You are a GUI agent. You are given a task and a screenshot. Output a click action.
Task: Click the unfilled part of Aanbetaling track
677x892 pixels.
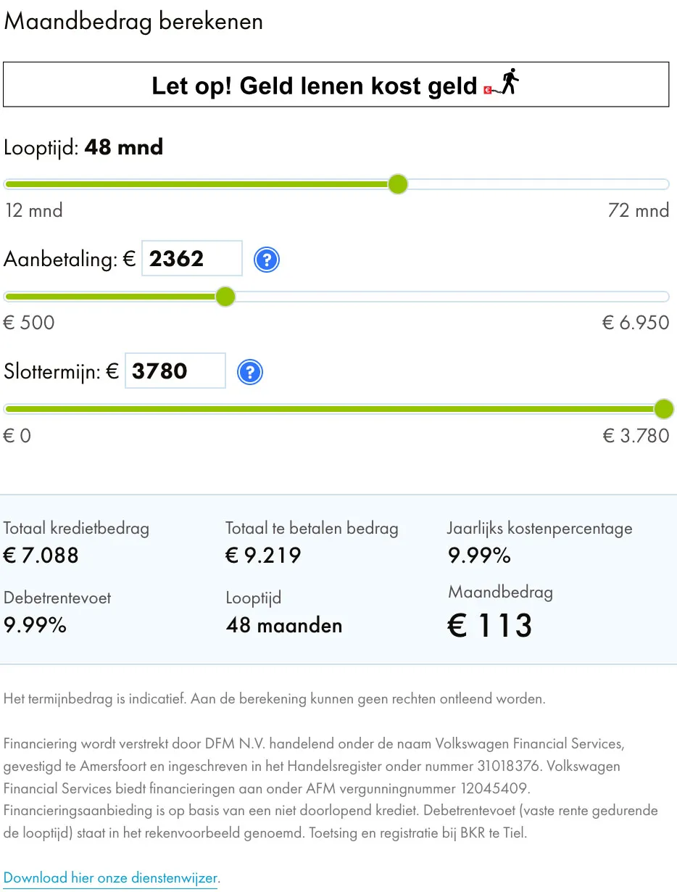pos(449,297)
